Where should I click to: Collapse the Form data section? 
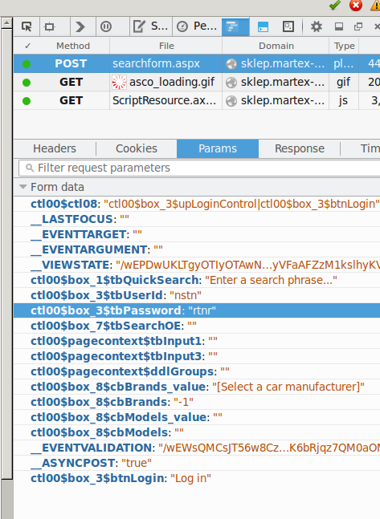(x=22, y=187)
